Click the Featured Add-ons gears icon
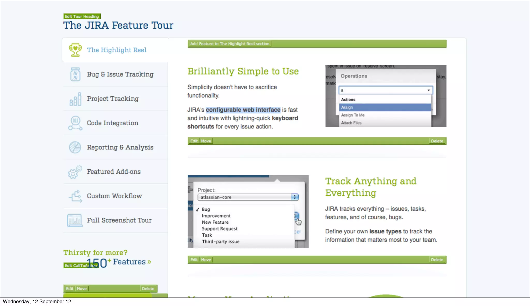The width and height of the screenshot is (530, 306). click(75, 172)
